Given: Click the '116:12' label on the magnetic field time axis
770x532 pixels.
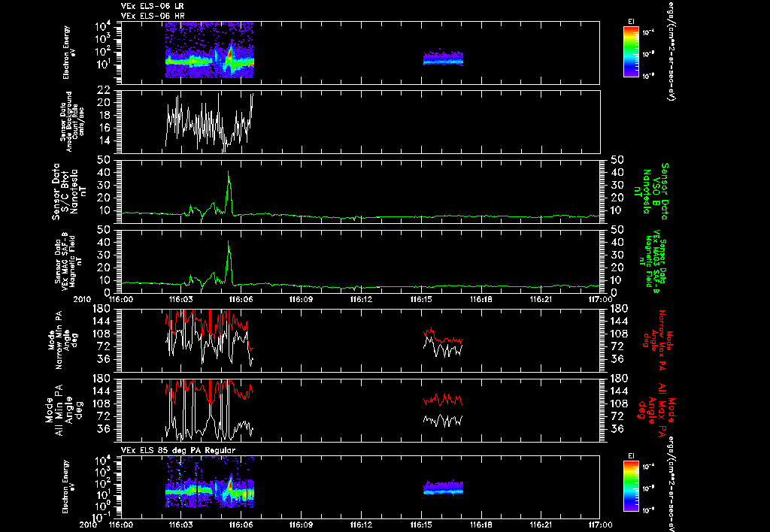Looking at the screenshot, I should pos(362,299).
